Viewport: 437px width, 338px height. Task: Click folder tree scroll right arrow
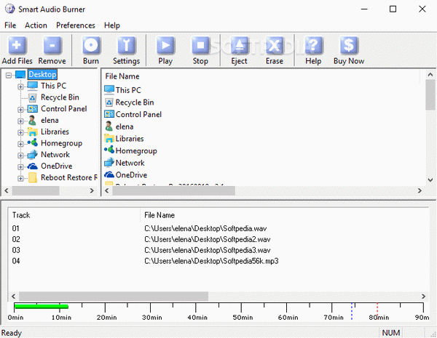pyautogui.click(x=92, y=190)
